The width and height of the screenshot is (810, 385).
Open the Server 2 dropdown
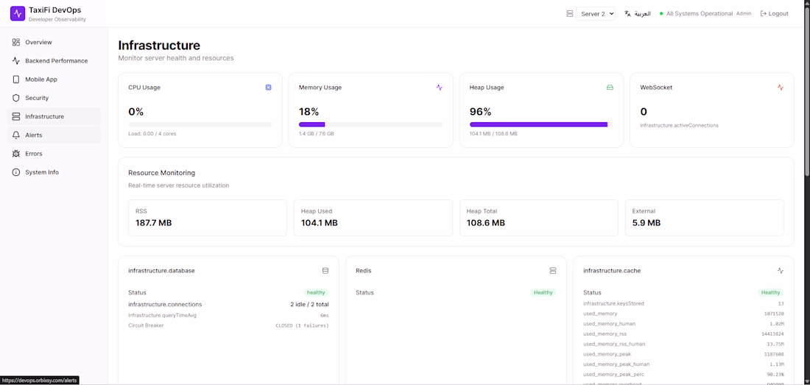tap(596, 14)
